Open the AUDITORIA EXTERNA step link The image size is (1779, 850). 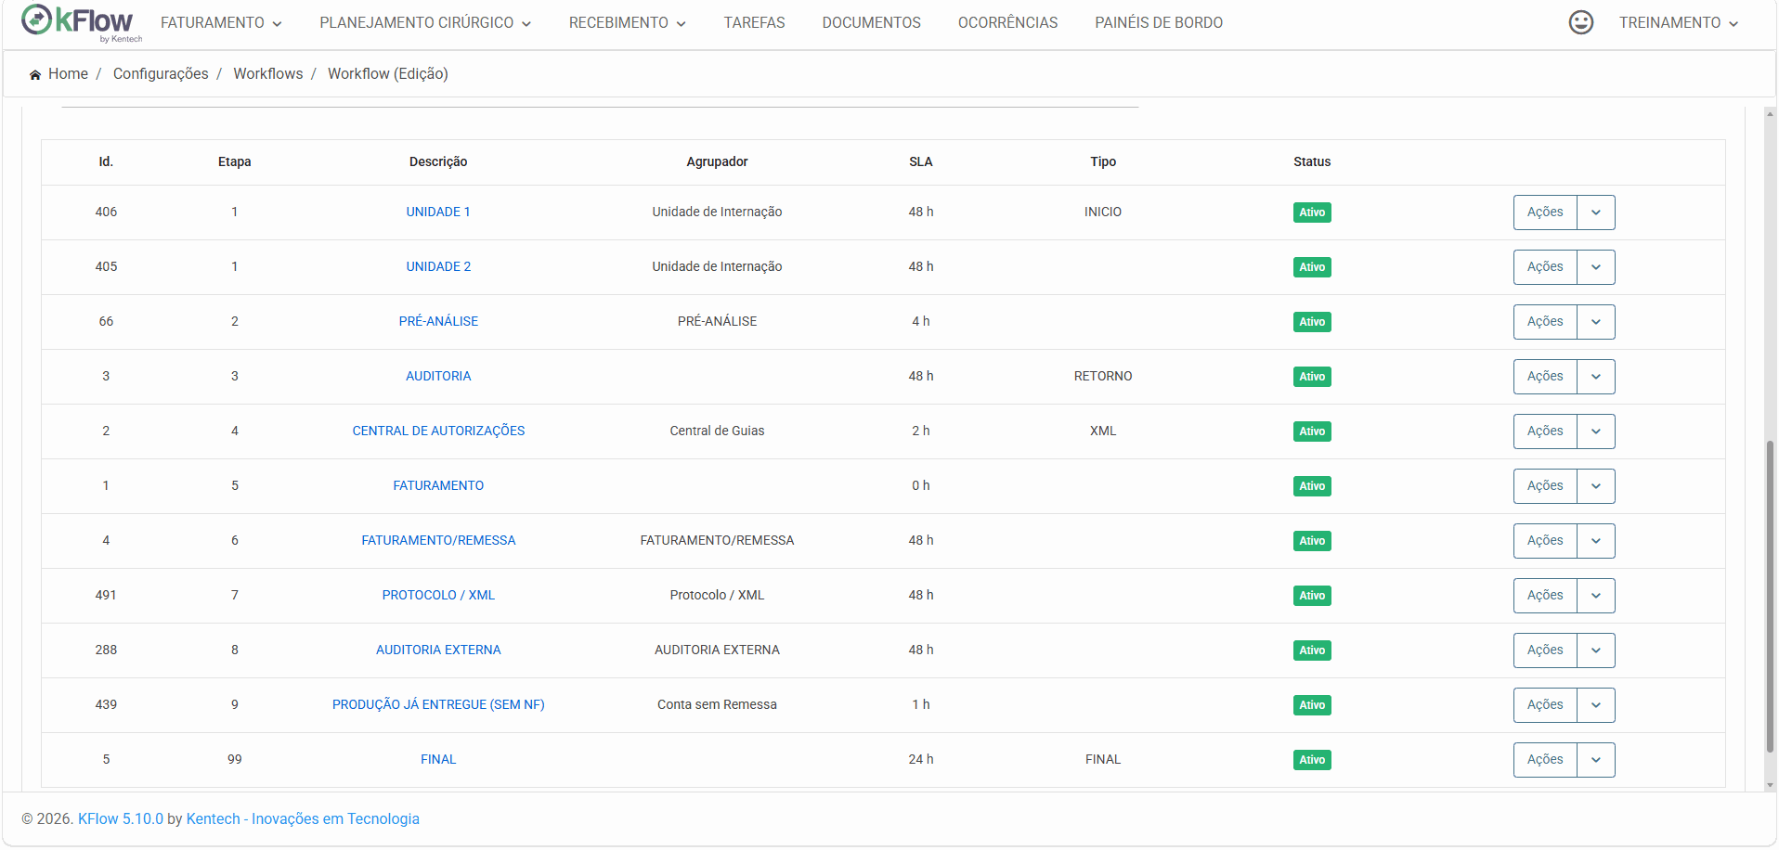438,650
